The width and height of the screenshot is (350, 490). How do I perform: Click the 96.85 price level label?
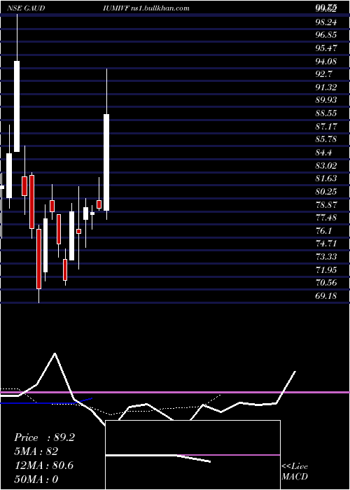tap(326, 35)
